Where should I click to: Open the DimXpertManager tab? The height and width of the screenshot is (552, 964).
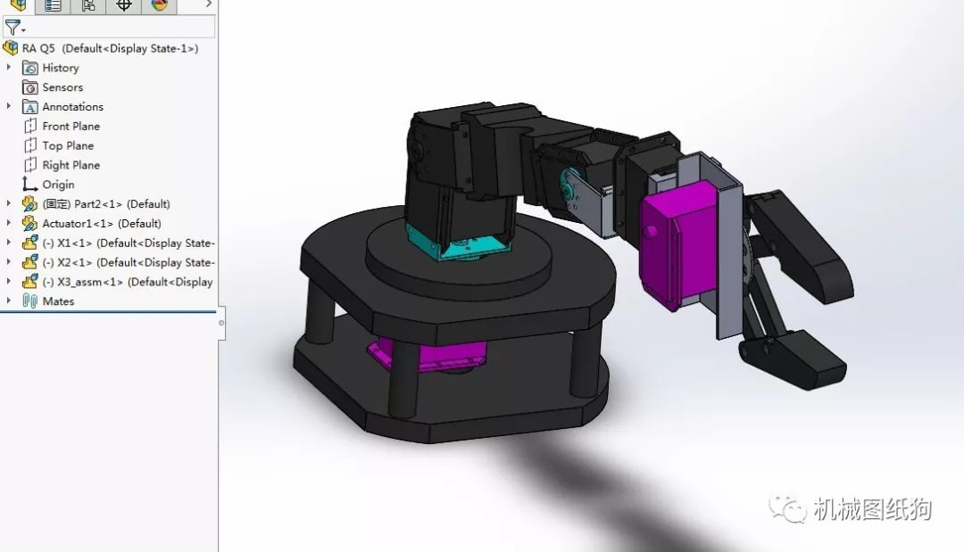click(123, 5)
